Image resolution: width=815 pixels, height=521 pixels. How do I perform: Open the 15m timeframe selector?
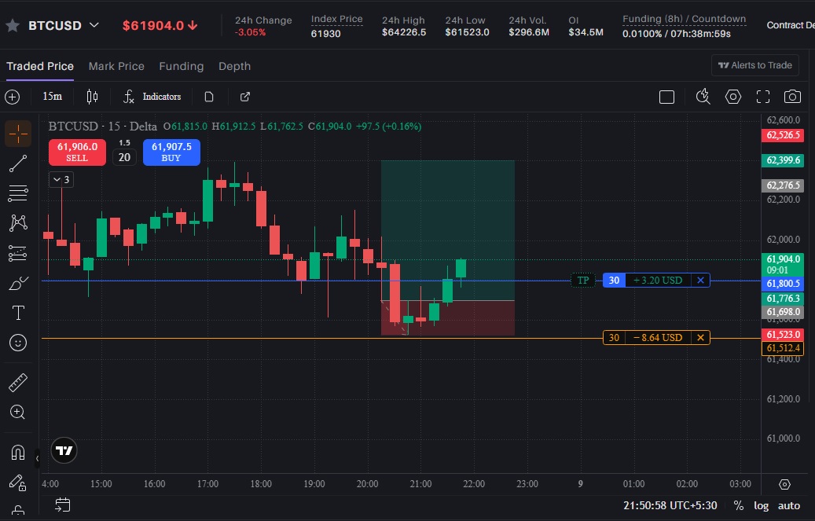pyautogui.click(x=52, y=96)
